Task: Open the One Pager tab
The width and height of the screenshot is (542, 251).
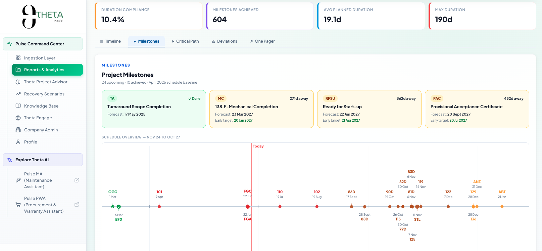Action: [262, 41]
